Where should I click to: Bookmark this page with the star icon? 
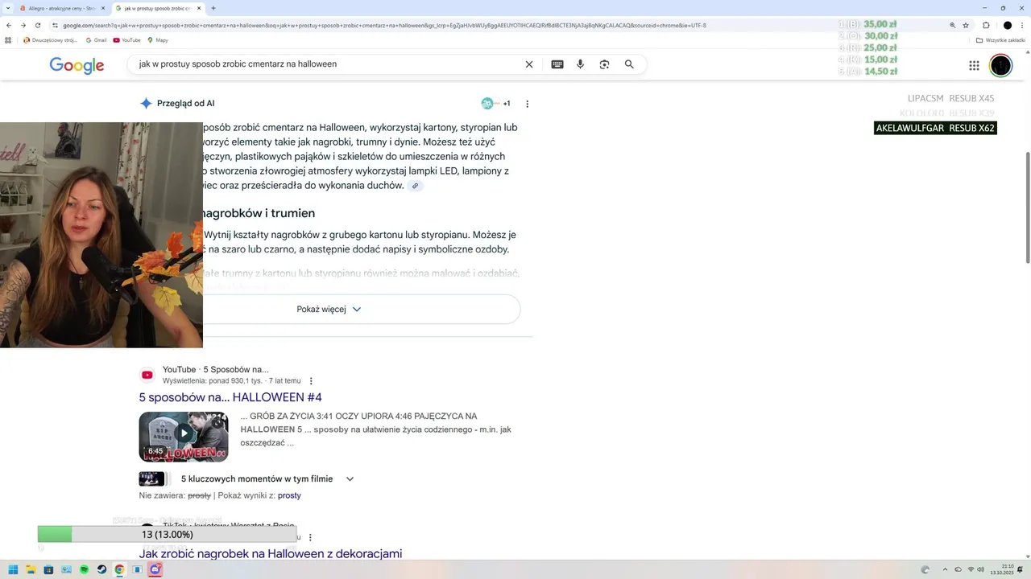pos(966,25)
